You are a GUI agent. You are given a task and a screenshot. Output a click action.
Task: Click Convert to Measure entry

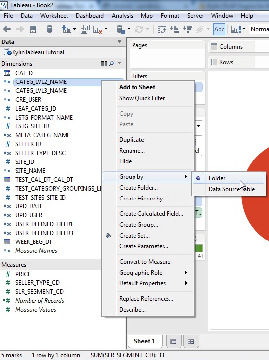(x=145, y=262)
